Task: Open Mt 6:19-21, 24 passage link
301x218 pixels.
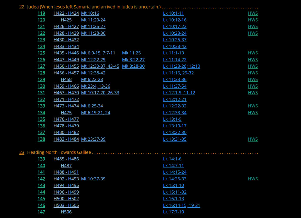Action: click(96, 113)
